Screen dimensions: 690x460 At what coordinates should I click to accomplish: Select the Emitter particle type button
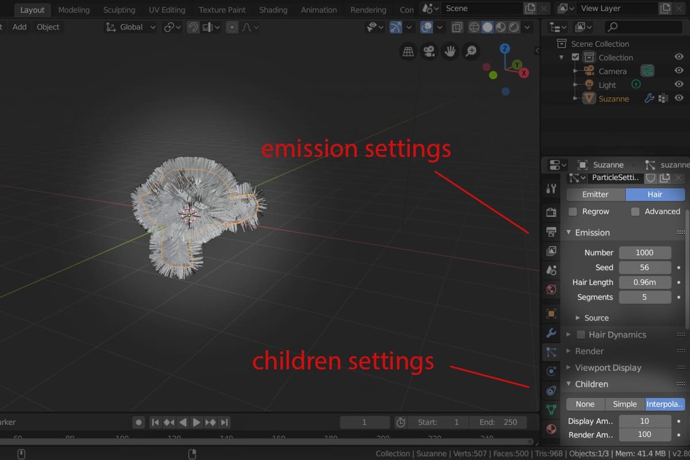pyautogui.click(x=596, y=194)
